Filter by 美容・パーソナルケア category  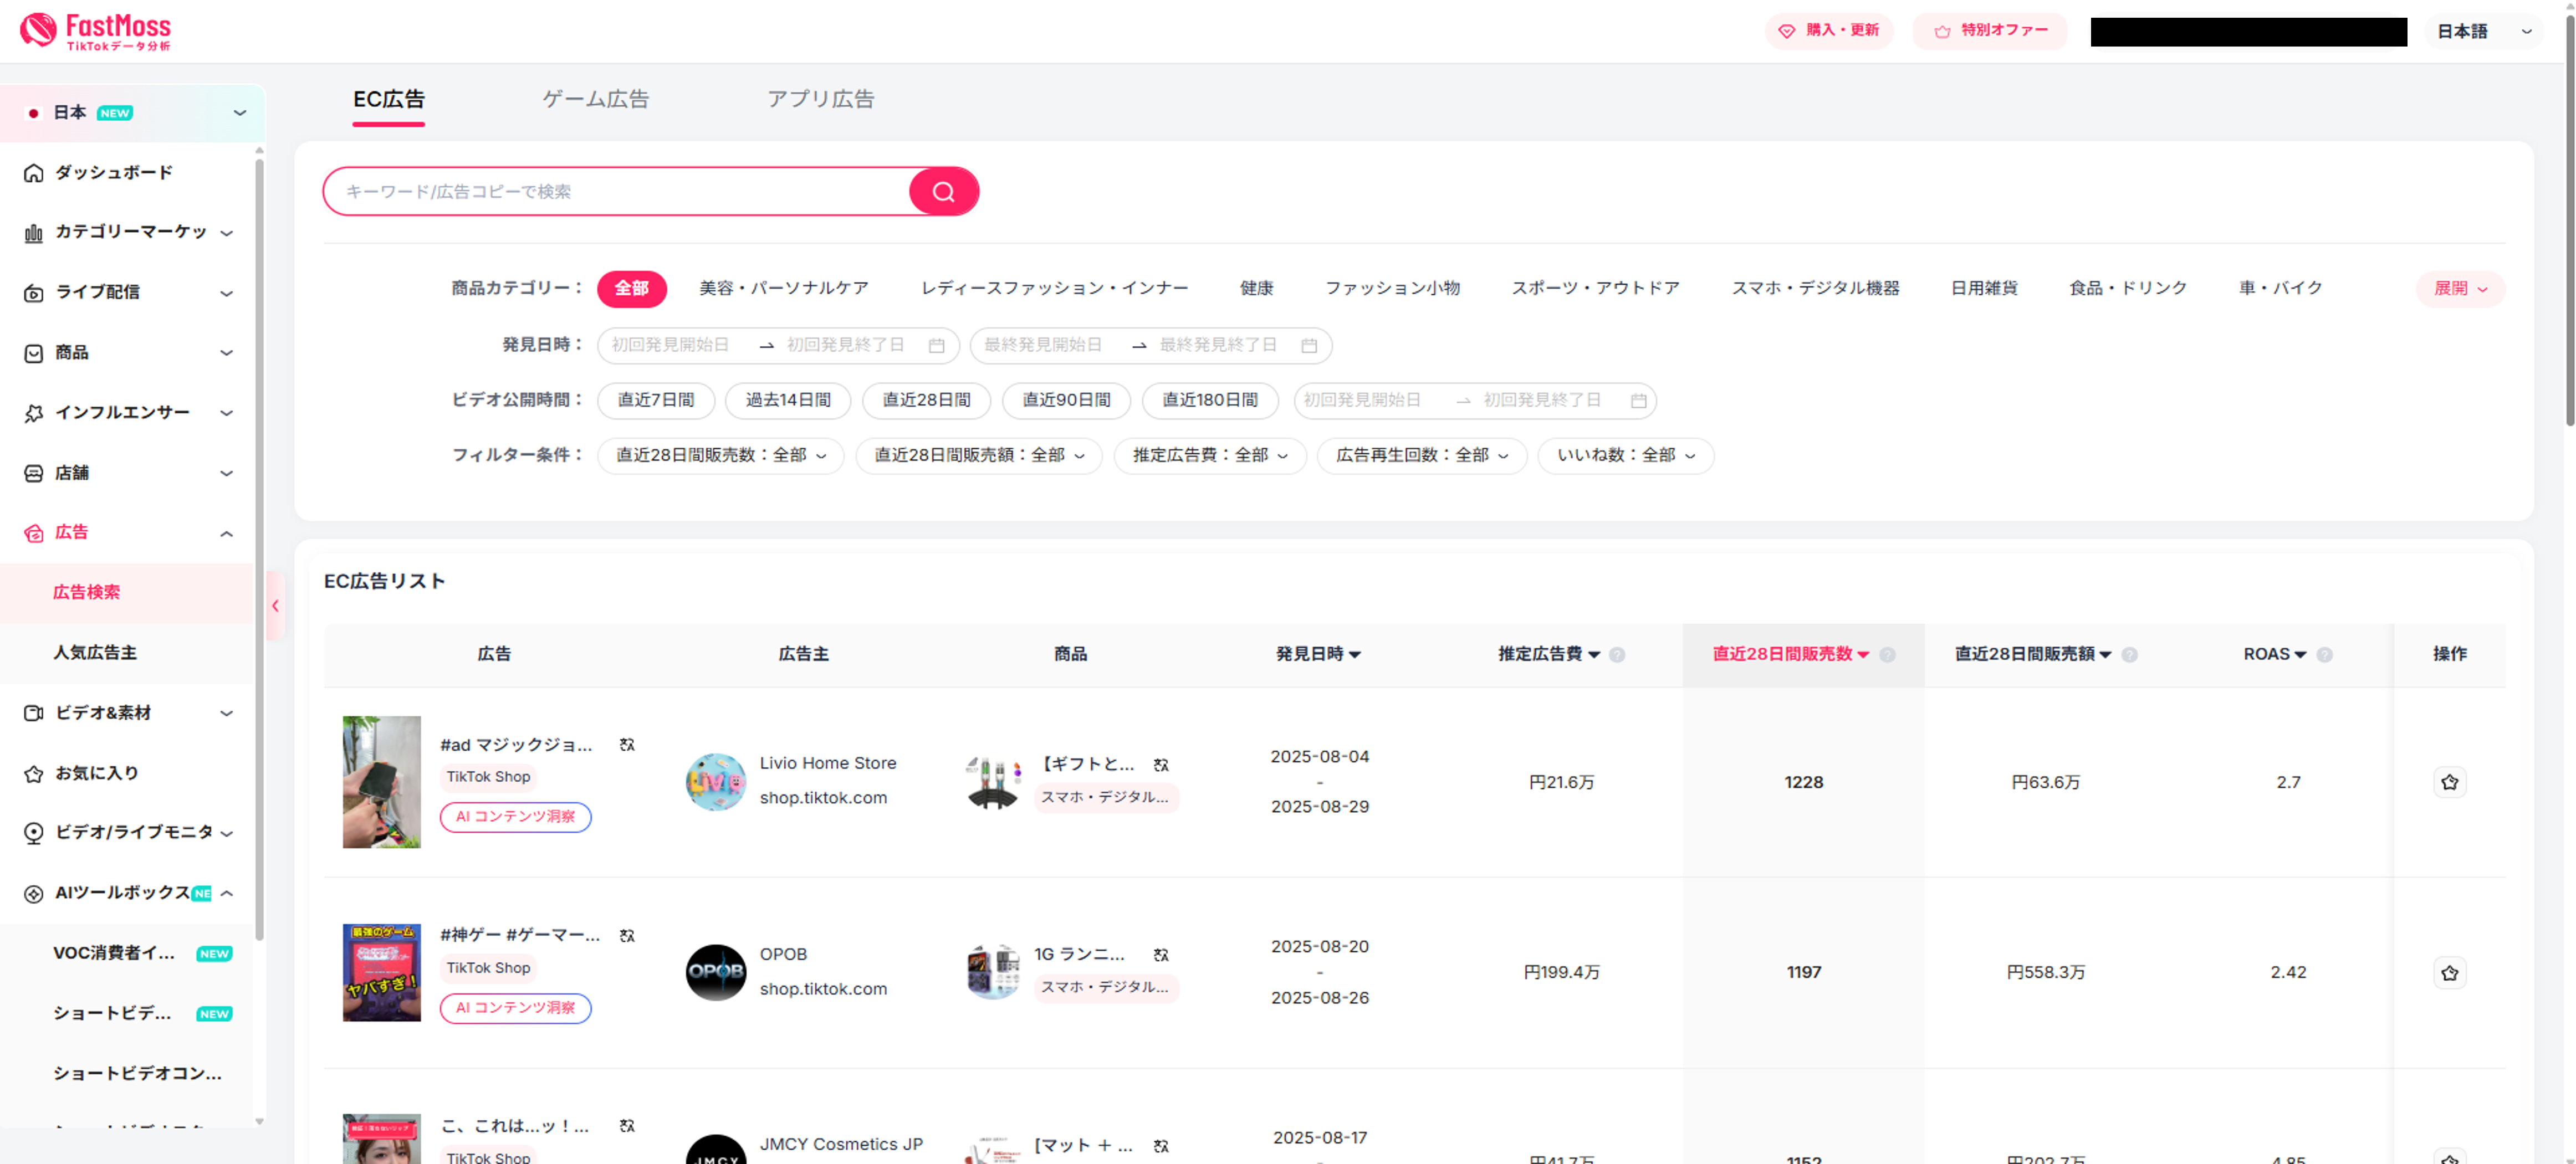pos(784,288)
